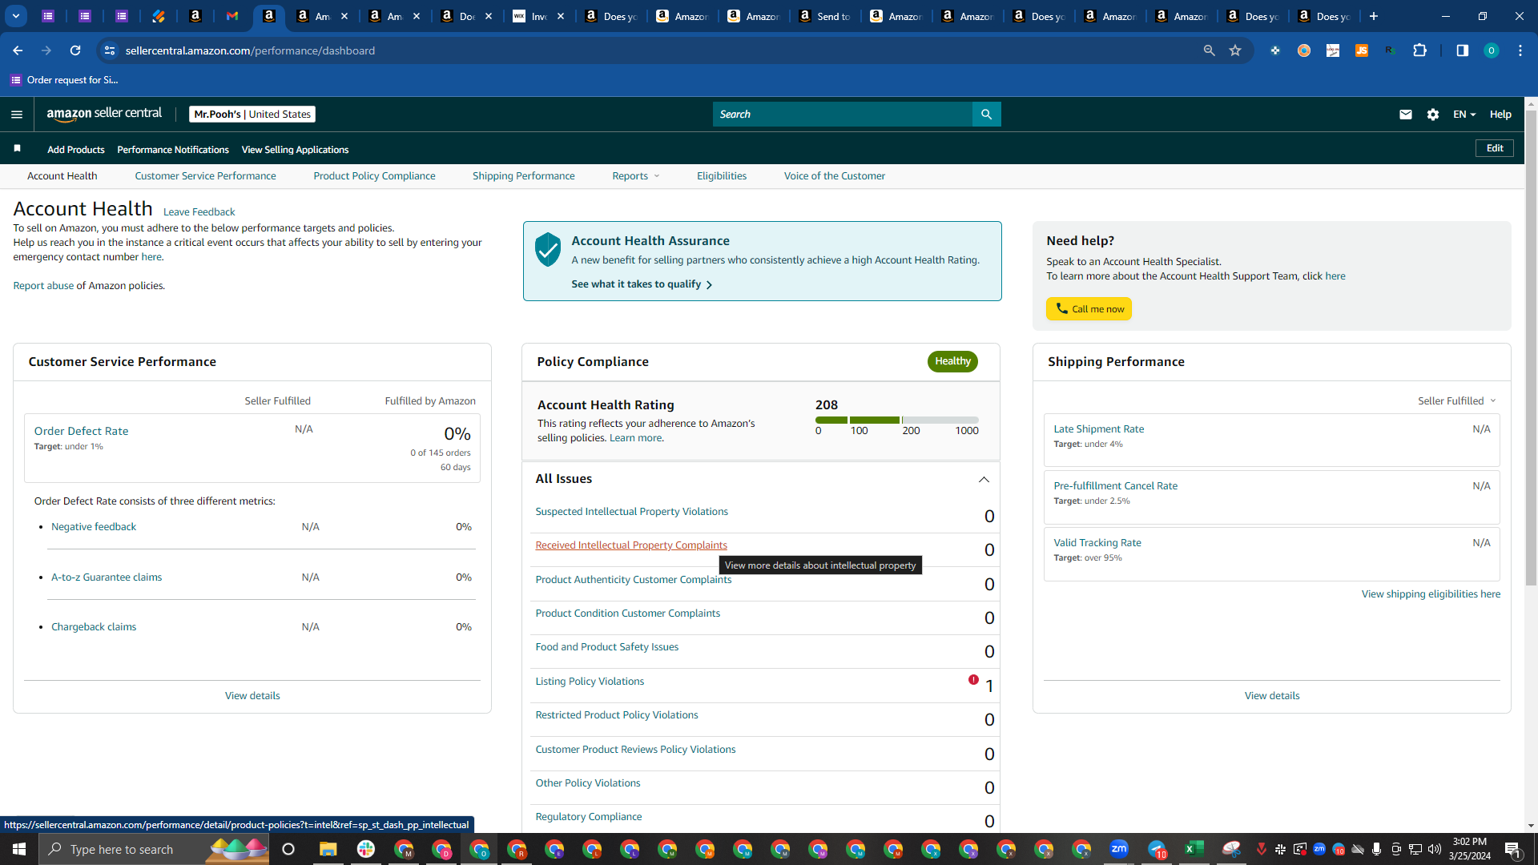Click View details under Shipping Performance

1272,696
